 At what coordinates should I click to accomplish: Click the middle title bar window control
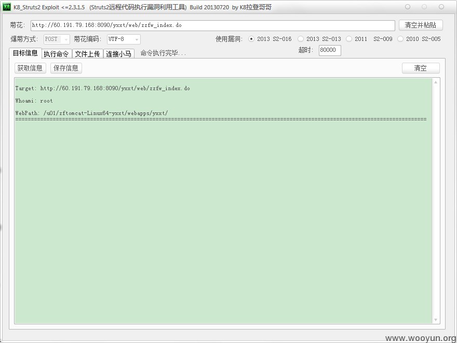(x=424, y=7)
